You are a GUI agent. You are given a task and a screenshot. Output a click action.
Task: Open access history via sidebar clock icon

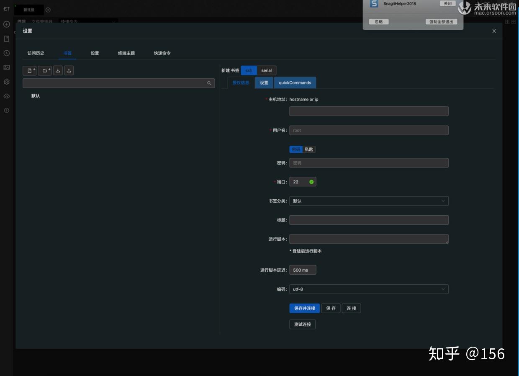point(7,53)
